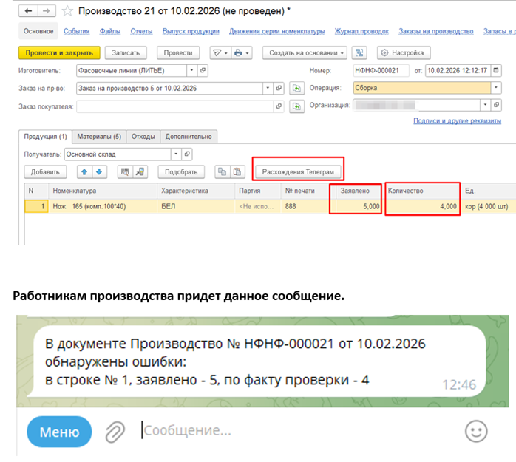Open the Журнал проводок section

point(361,31)
